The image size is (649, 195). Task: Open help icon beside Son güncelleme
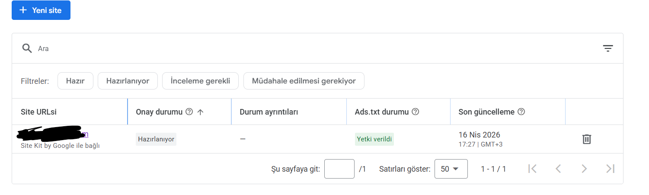point(521,112)
